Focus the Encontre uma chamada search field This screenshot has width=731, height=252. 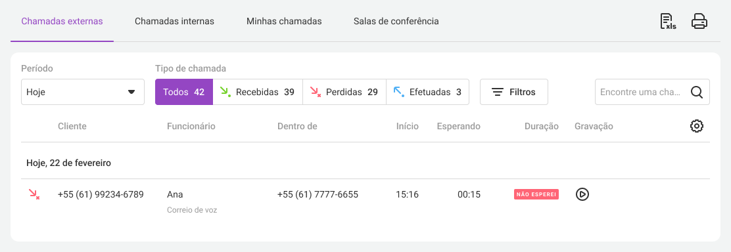click(642, 92)
